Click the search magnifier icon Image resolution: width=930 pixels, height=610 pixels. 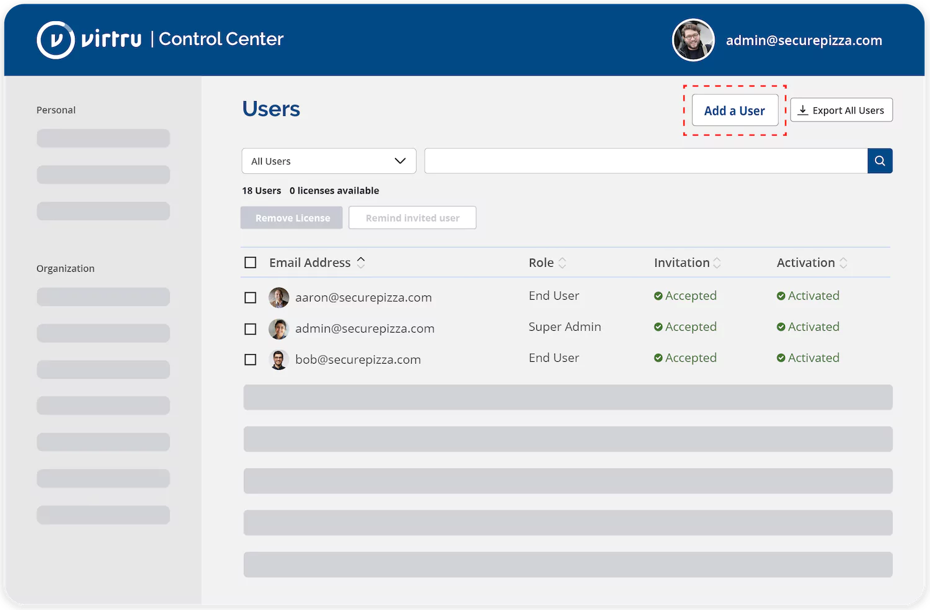point(879,161)
